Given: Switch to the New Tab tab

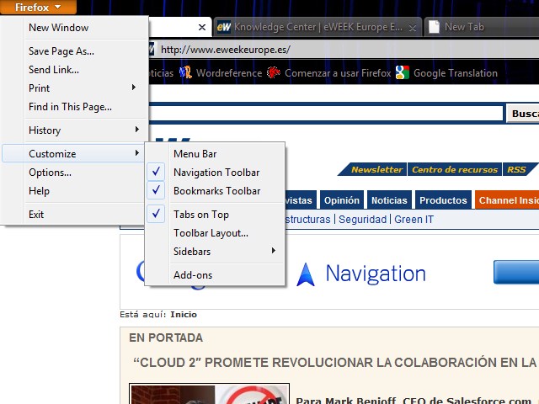Looking at the screenshot, I should tap(481, 27).
